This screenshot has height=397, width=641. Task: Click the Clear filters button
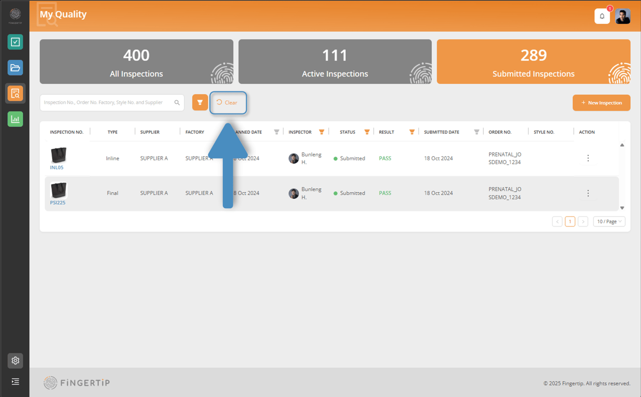[x=228, y=102]
